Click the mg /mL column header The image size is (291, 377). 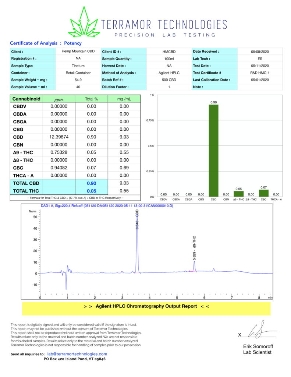124,99
